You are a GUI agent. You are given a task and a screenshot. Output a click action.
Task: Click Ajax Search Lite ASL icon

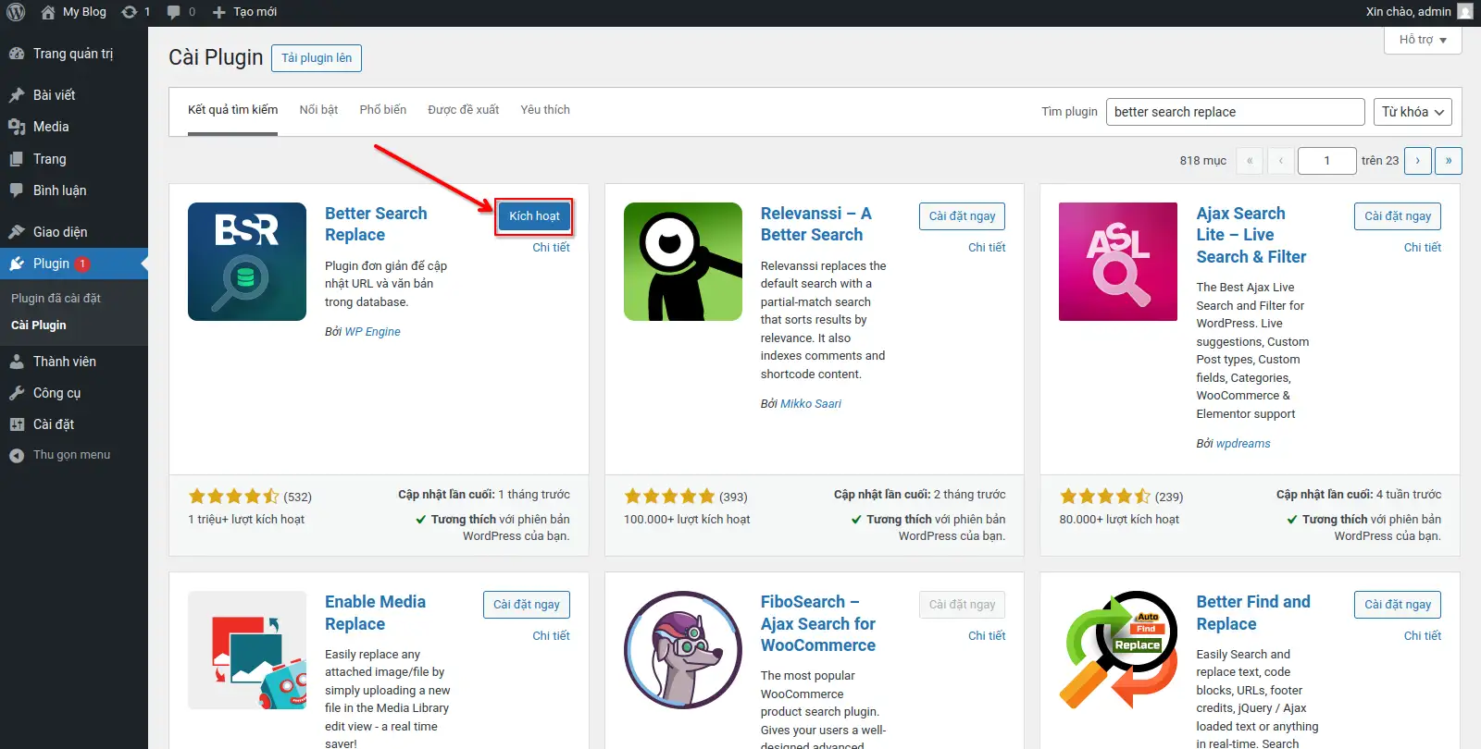(1118, 262)
